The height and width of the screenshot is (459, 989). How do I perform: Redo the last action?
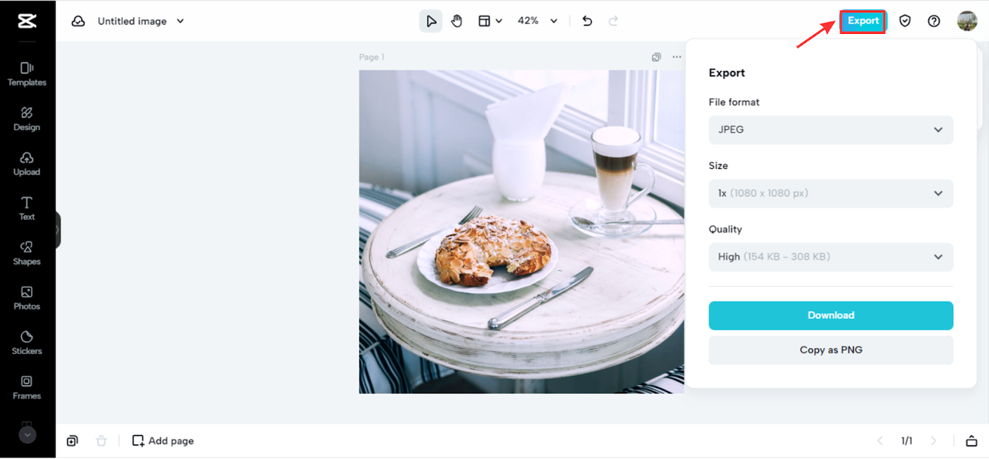click(x=613, y=21)
